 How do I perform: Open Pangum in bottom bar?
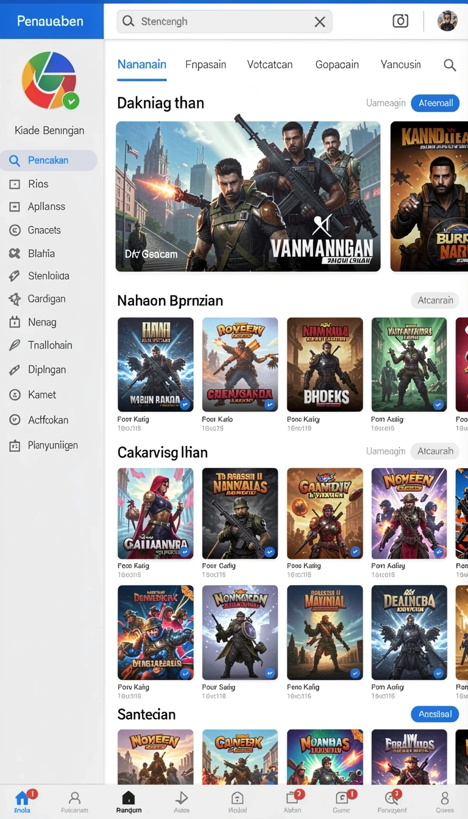tap(129, 802)
